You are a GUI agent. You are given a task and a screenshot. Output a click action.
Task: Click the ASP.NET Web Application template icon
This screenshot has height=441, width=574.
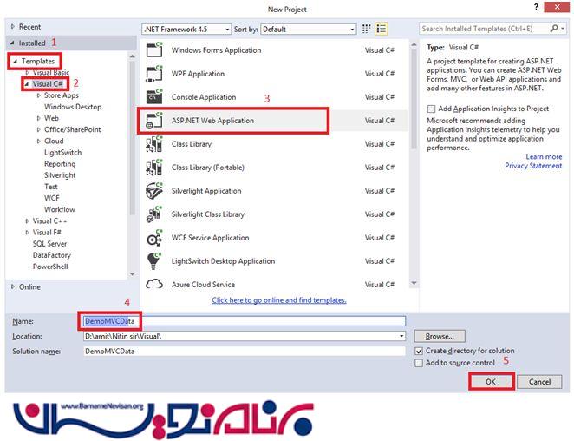point(154,121)
